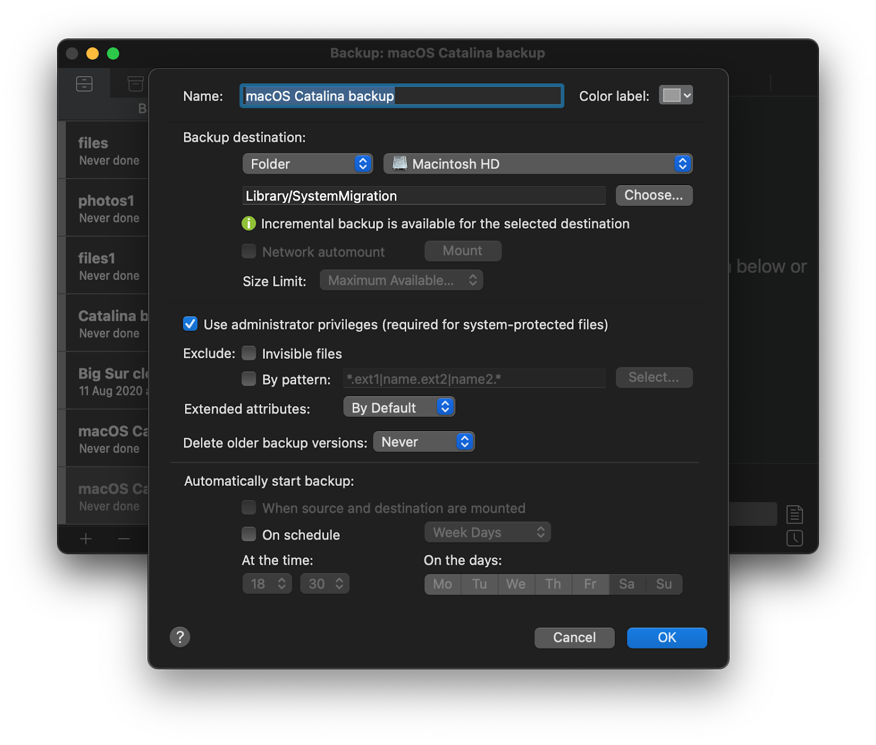Enable On schedule automatic backup

pos(249,534)
